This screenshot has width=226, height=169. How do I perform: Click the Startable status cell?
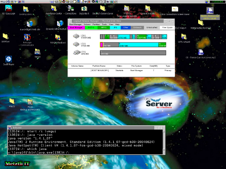[119, 71]
